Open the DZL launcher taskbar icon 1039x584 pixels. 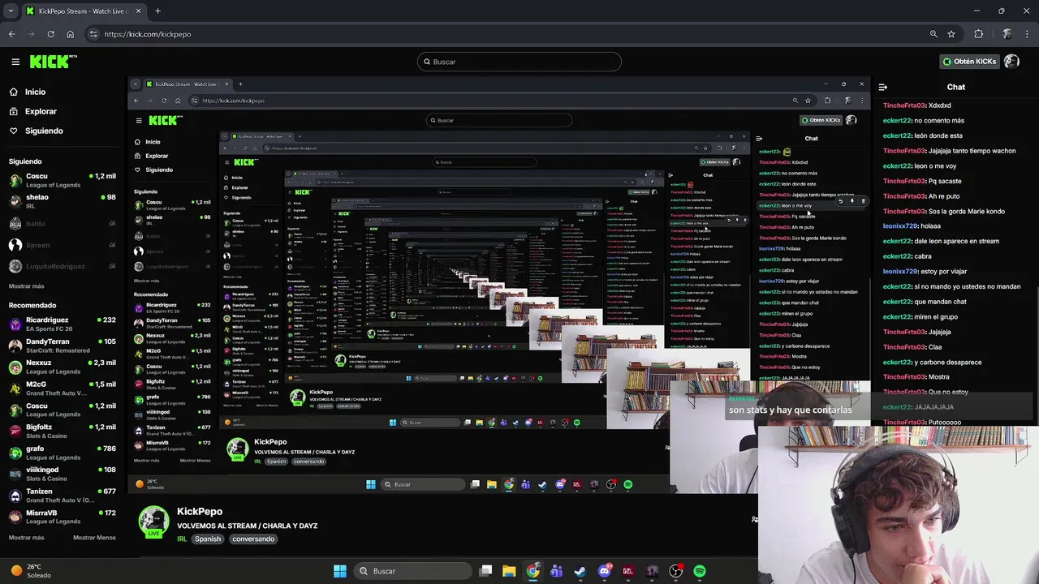pos(627,571)
